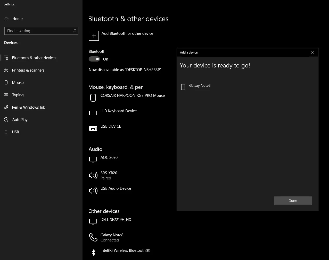Select the SRS-XB20 speaker icon

(x=93, y=175)
